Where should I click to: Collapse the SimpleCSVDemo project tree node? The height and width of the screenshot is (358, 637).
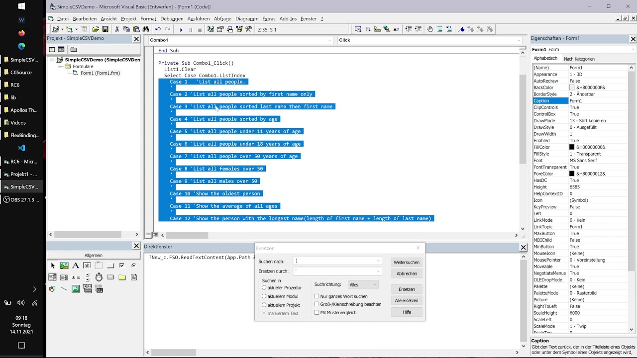[x=53, y=60]
